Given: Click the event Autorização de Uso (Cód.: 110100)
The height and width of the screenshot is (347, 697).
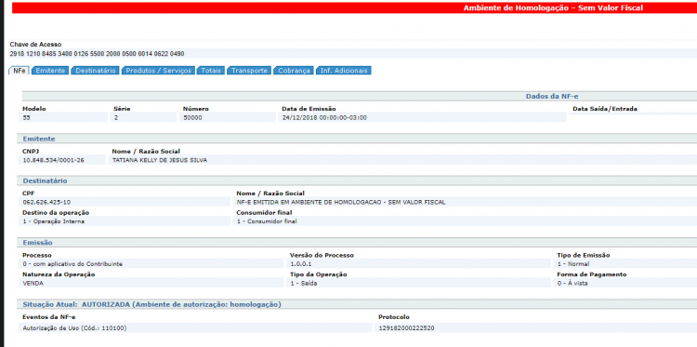Looking at the screenshot, I should [x=74, y=328].
